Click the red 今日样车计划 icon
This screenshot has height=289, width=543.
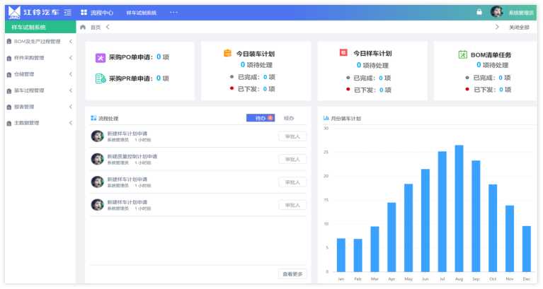point(343,53)
